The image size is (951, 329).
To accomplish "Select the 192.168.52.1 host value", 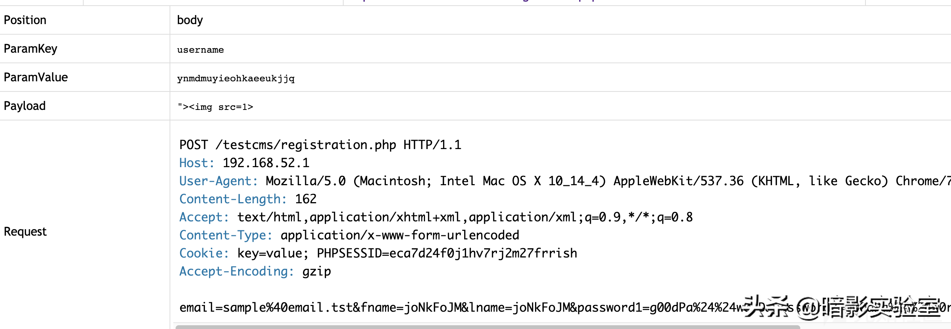I will coord(266,163).
